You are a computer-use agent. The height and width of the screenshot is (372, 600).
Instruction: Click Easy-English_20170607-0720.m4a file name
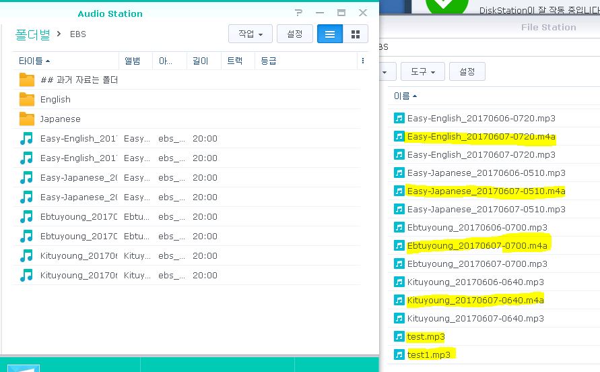[481, 136]
